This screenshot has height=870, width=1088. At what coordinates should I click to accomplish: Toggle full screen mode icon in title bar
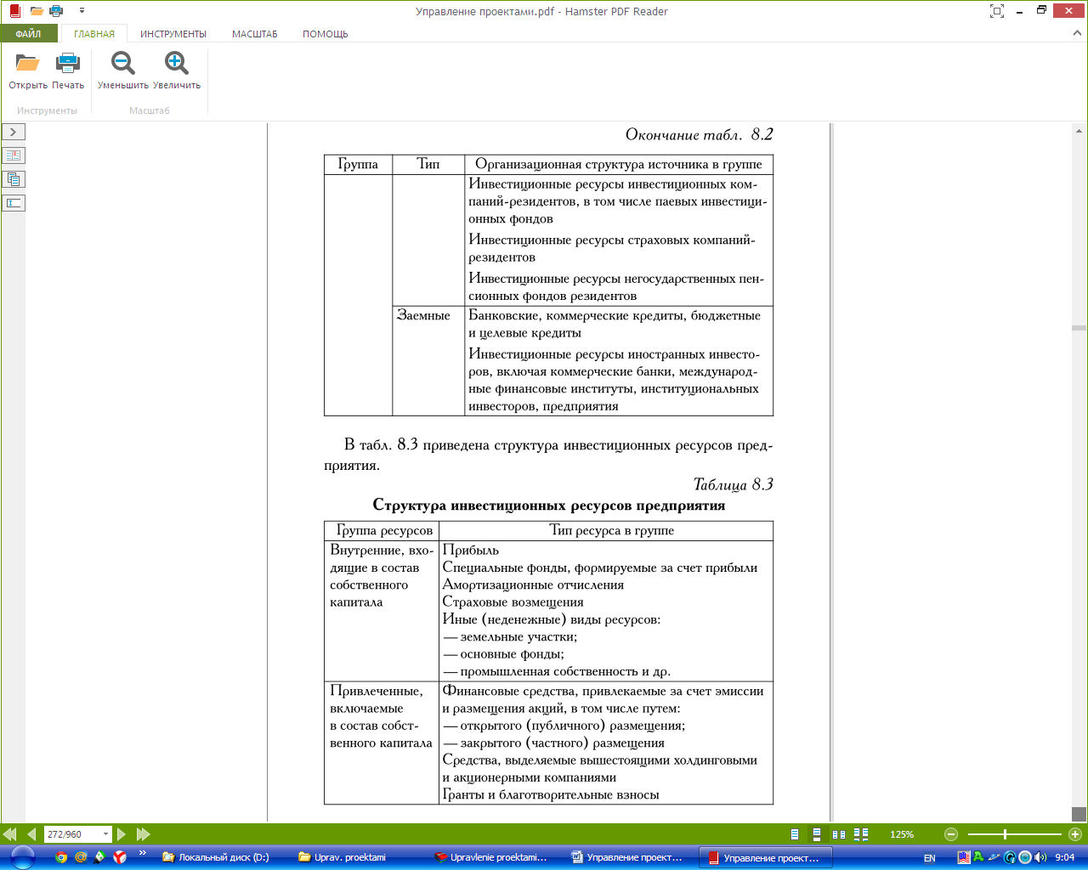(x=997, y=11)
